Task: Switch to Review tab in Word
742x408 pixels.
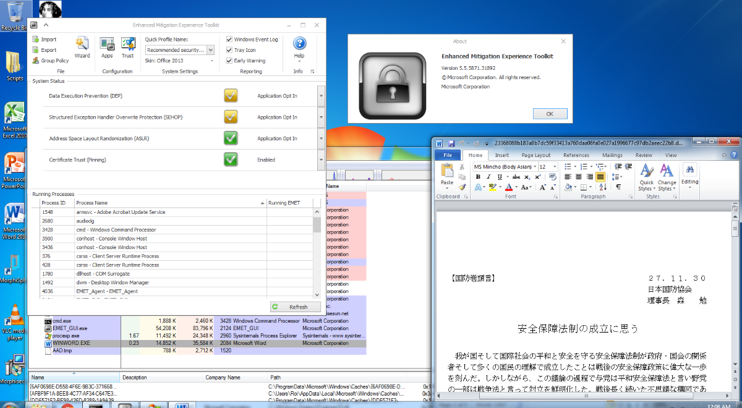Action: point(644,155)
